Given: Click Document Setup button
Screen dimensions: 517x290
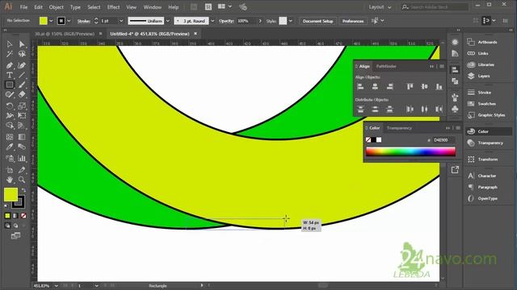Looking at the screenshot, I should 317,21.
